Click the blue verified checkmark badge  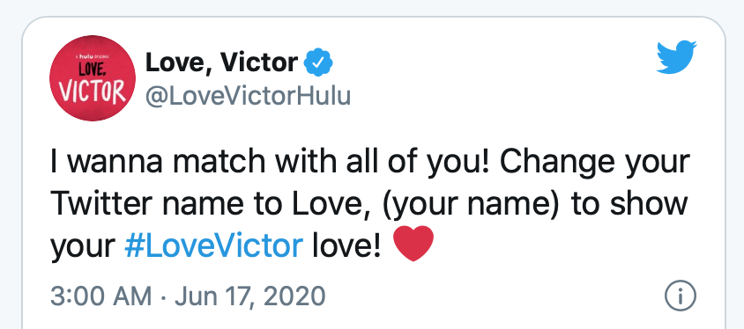[318, 62]
